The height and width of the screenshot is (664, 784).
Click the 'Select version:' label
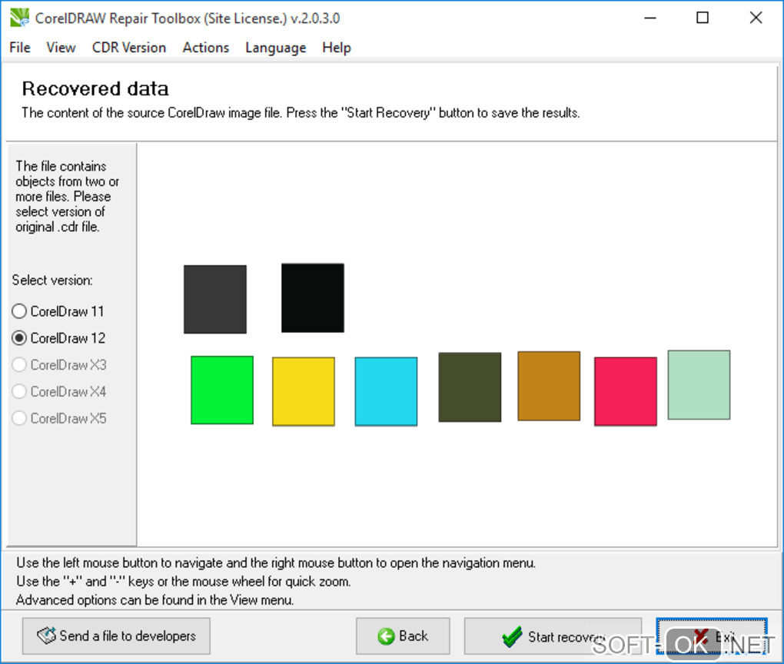[x=52, y=281]
